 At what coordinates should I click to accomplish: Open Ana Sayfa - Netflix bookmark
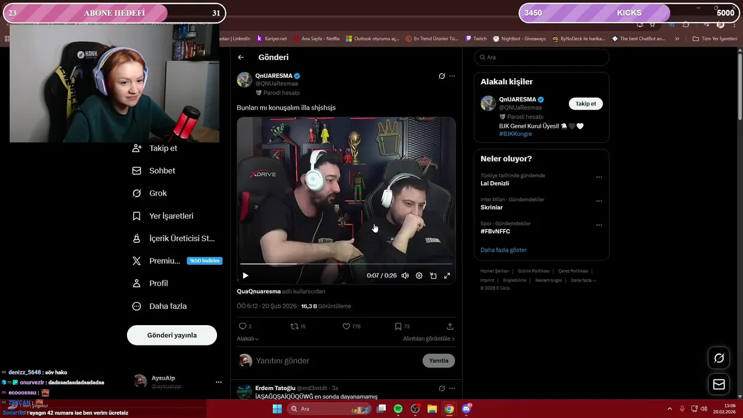coord(317,39)
